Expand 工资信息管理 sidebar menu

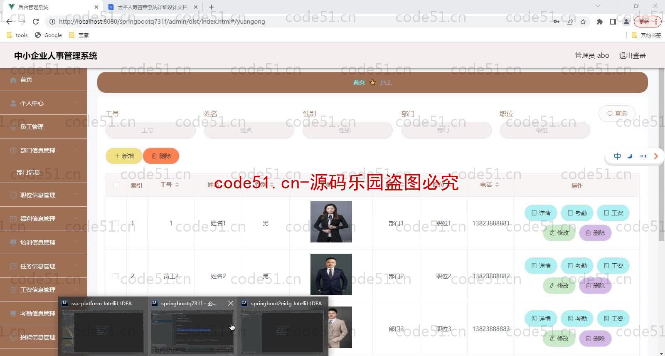44,290
